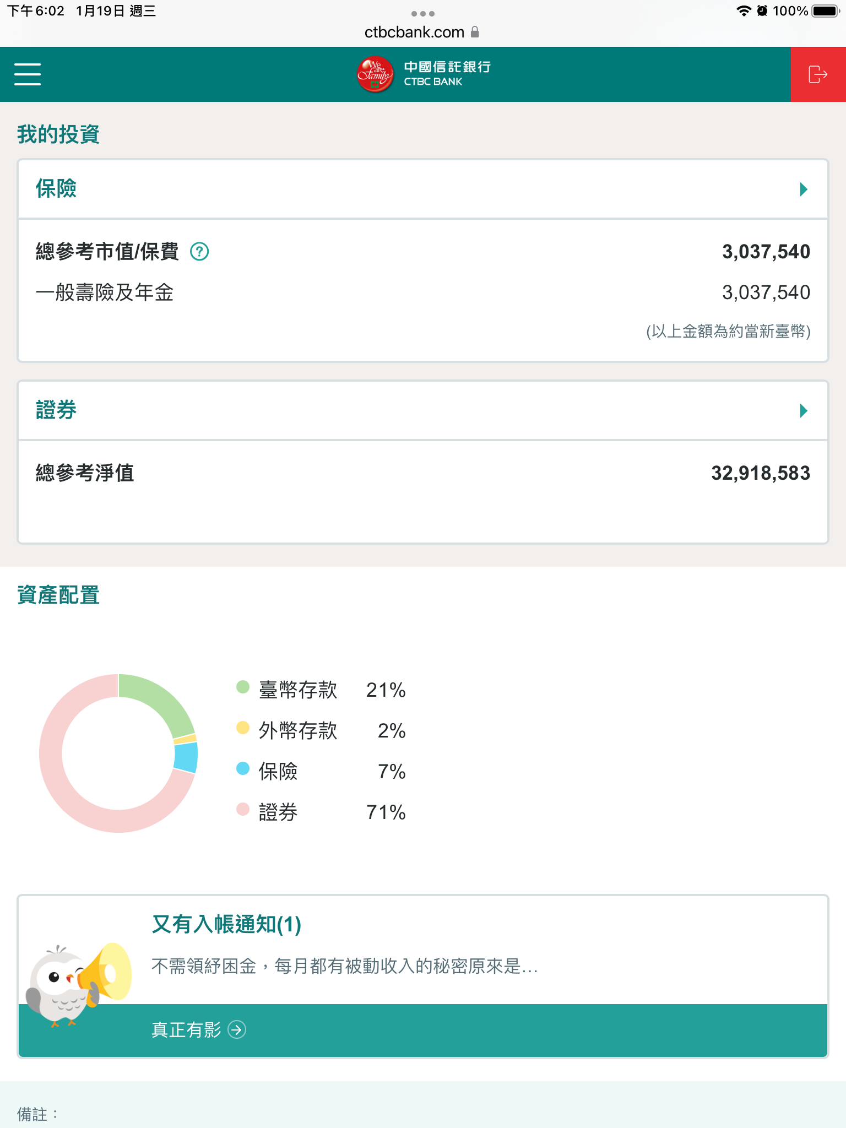The image size is (846, 1128).
Task: Click the ctbcbank.com address bar
Action: tap(414, 32)
